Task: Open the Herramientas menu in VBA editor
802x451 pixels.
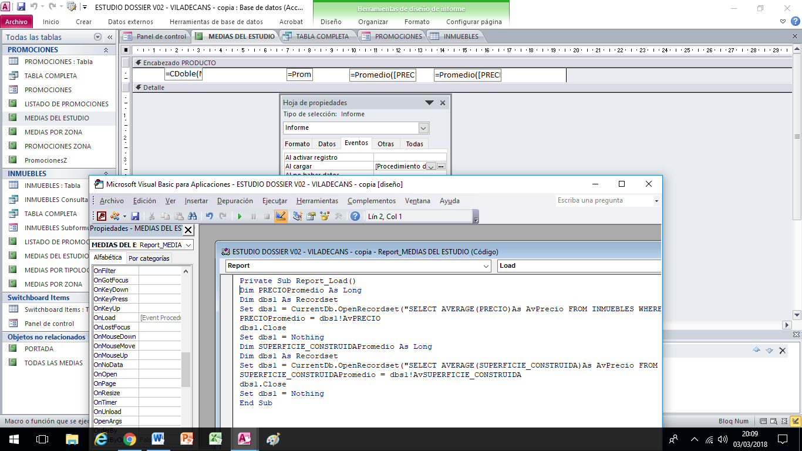Action: [x=317, y=201]
